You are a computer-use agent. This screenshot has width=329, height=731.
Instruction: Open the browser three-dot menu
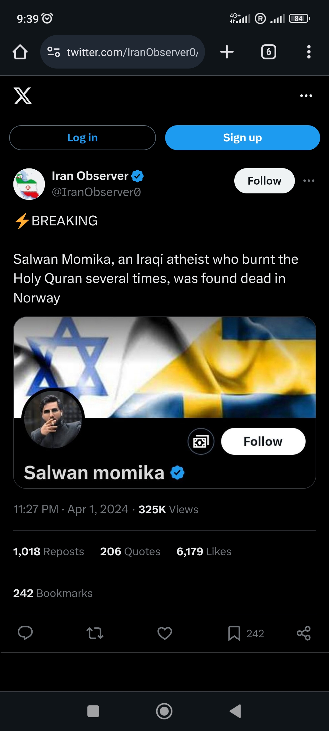[x=309, y=52]
